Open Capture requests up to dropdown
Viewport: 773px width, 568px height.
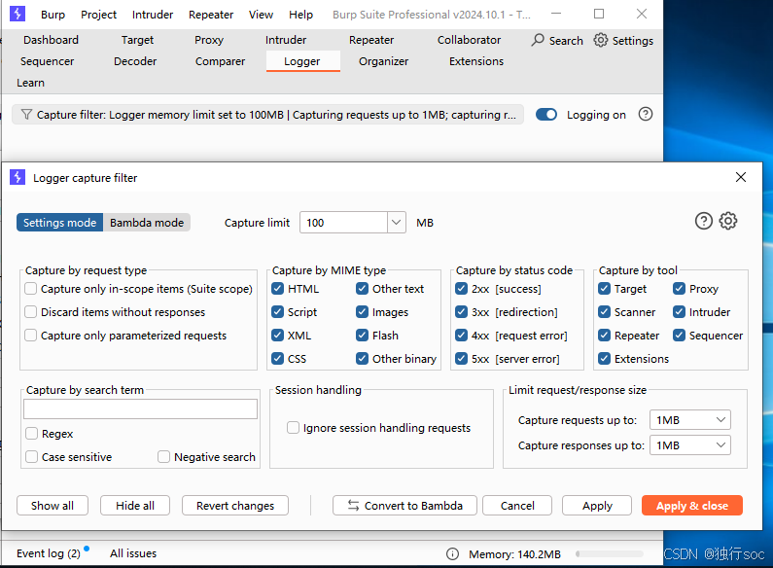690,420
